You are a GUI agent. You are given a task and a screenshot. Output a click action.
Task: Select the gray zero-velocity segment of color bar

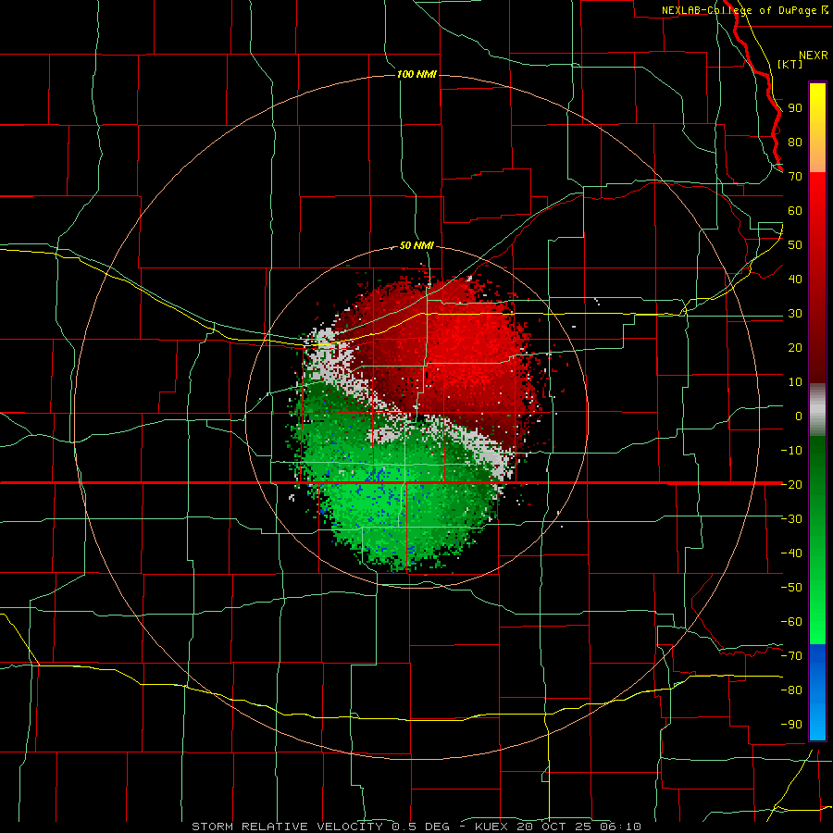[x=817, y=410]
